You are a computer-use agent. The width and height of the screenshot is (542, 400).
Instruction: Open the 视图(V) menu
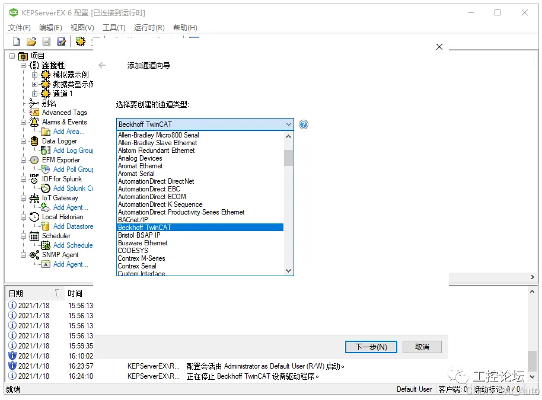(x=82, y=28)
